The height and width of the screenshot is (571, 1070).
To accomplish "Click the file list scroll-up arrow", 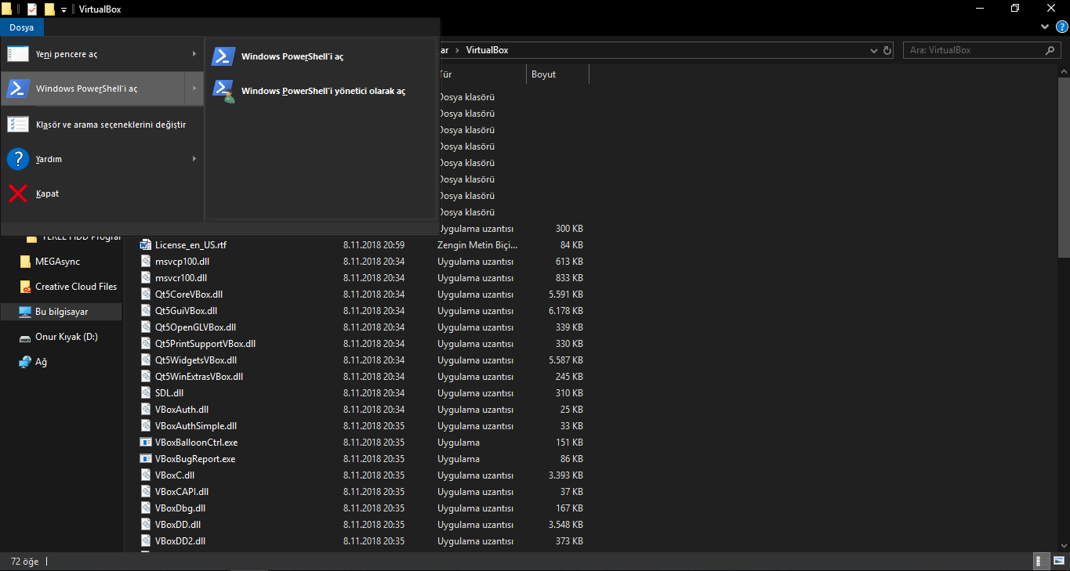I will (1064, 71).
